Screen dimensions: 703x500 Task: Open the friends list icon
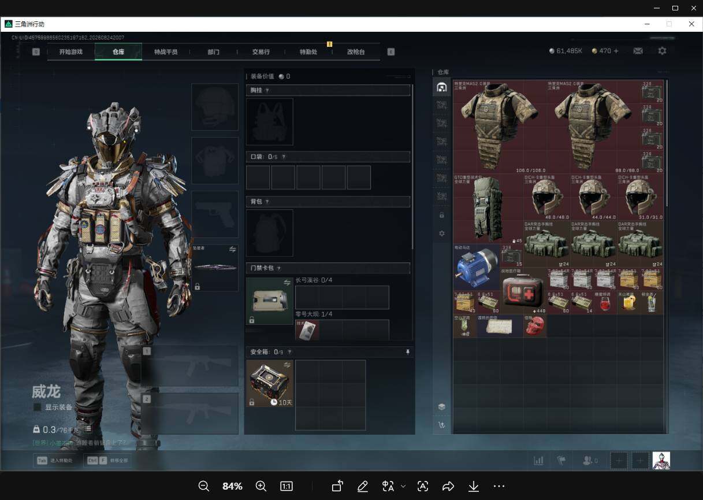(x=590, y=461)
